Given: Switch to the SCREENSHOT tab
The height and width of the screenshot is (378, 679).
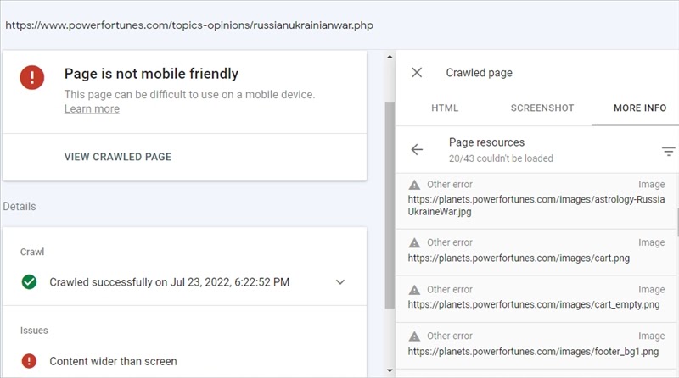Looking at the screenshot, I should point(542,108).
